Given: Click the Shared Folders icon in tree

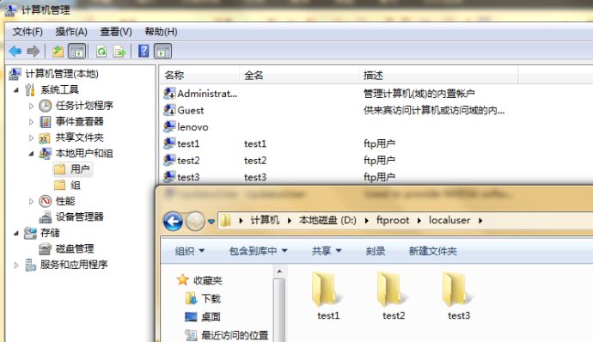Looking at the screenshot, I should pyautogui.click(x=45, y=137).
